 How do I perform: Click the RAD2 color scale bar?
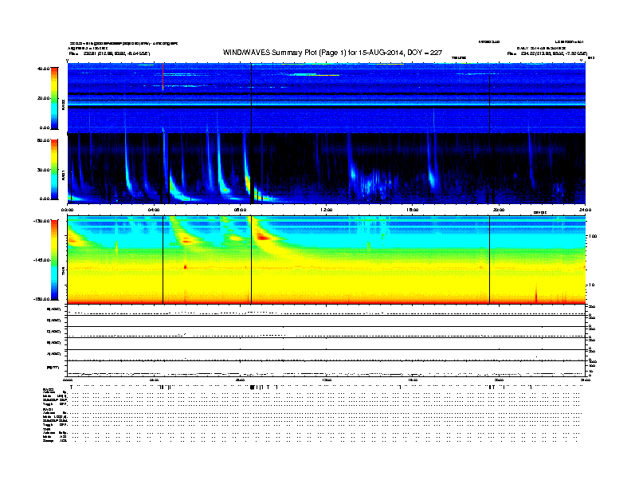[54, 98]
